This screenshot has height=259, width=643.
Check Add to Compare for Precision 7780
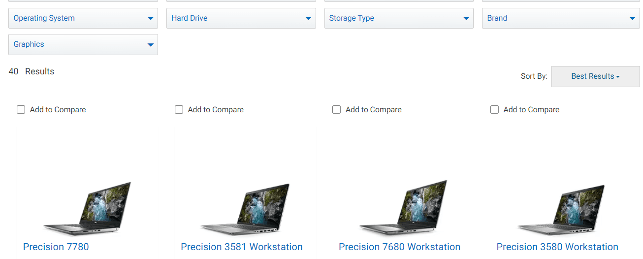(x=21, y=110)
